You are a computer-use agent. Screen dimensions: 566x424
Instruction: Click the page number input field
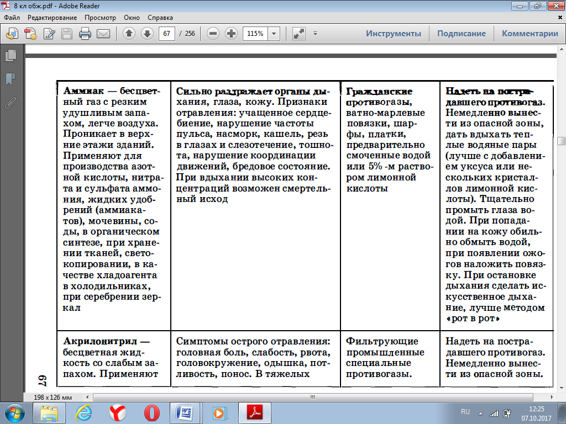(x=166, y=34)
